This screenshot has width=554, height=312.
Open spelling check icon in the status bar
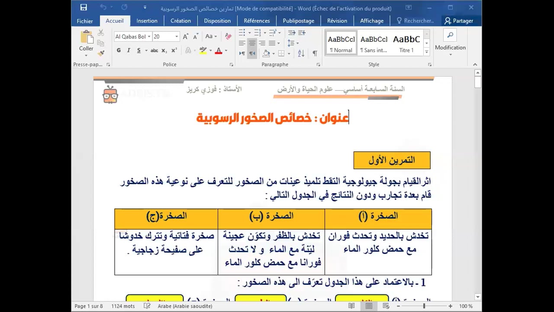147,306
